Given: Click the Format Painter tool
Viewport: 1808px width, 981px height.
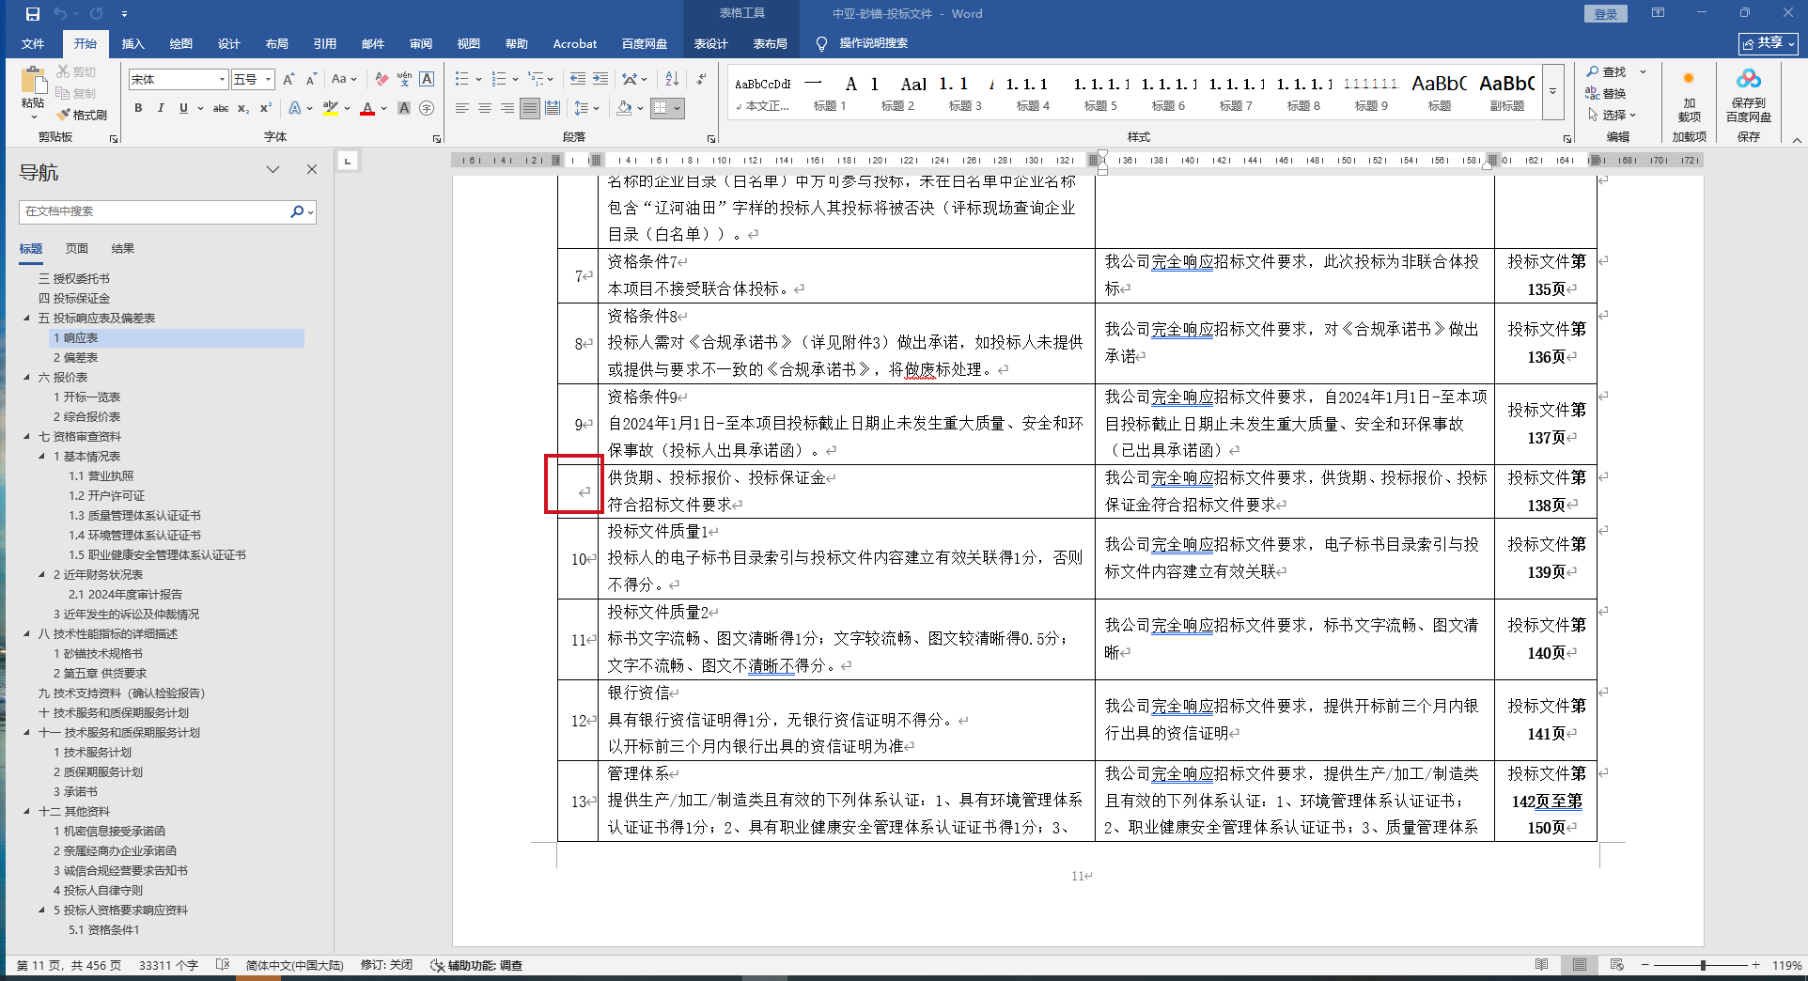Looking at the screenshot, I should pos(83,115).
